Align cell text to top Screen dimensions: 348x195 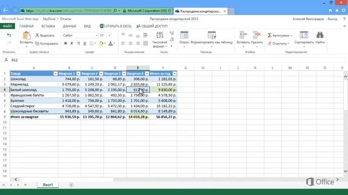[123, 35]
